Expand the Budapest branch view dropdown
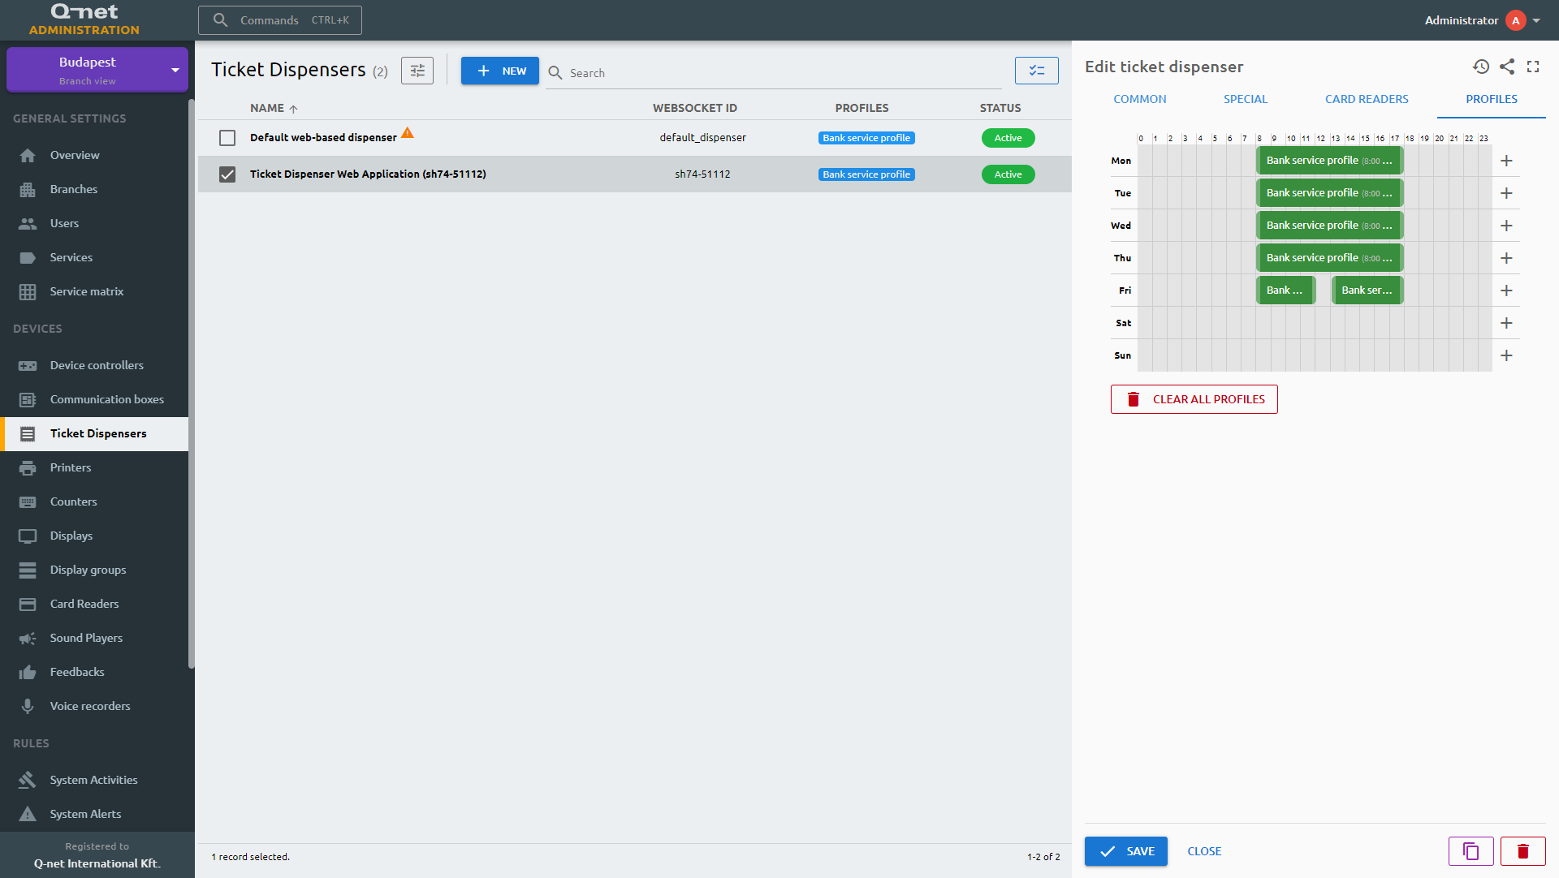The width and height of the screenshot is (1559, 878). [x=97, y=70]
